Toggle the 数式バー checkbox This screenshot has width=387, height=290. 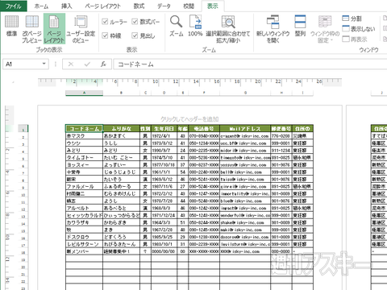[135, 22]
